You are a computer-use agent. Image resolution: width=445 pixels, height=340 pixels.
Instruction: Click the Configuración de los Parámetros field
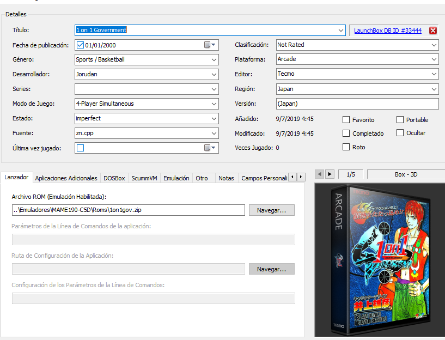(153, 298)
